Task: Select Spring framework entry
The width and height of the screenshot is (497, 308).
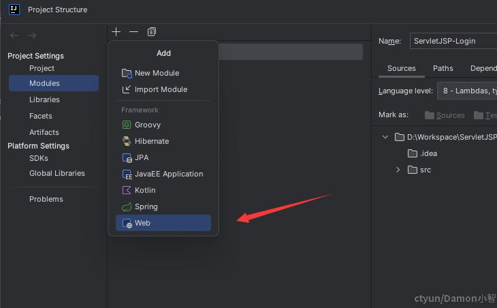Action: 163,207
